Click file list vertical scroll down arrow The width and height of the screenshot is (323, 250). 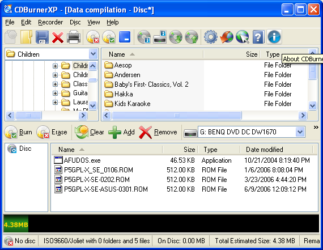tap(312, 106)
